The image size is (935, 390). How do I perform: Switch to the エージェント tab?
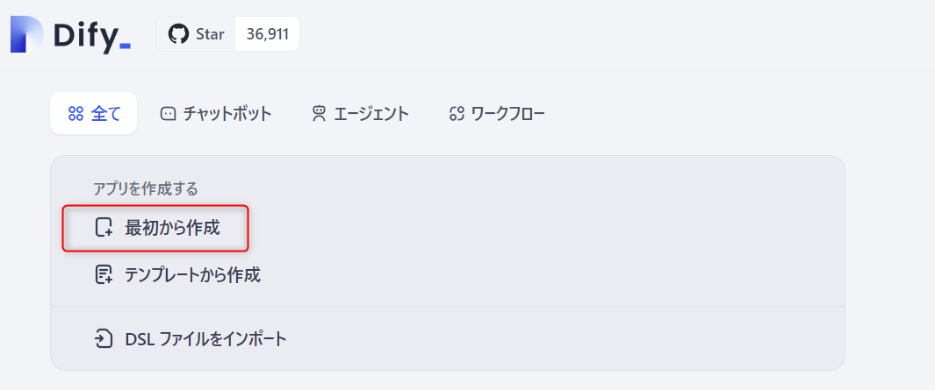[360, 113]
